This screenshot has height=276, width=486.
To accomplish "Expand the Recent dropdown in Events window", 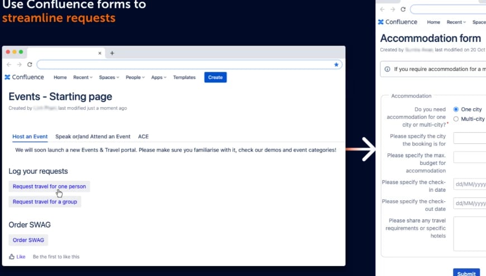I will click(x=83, y=78).
